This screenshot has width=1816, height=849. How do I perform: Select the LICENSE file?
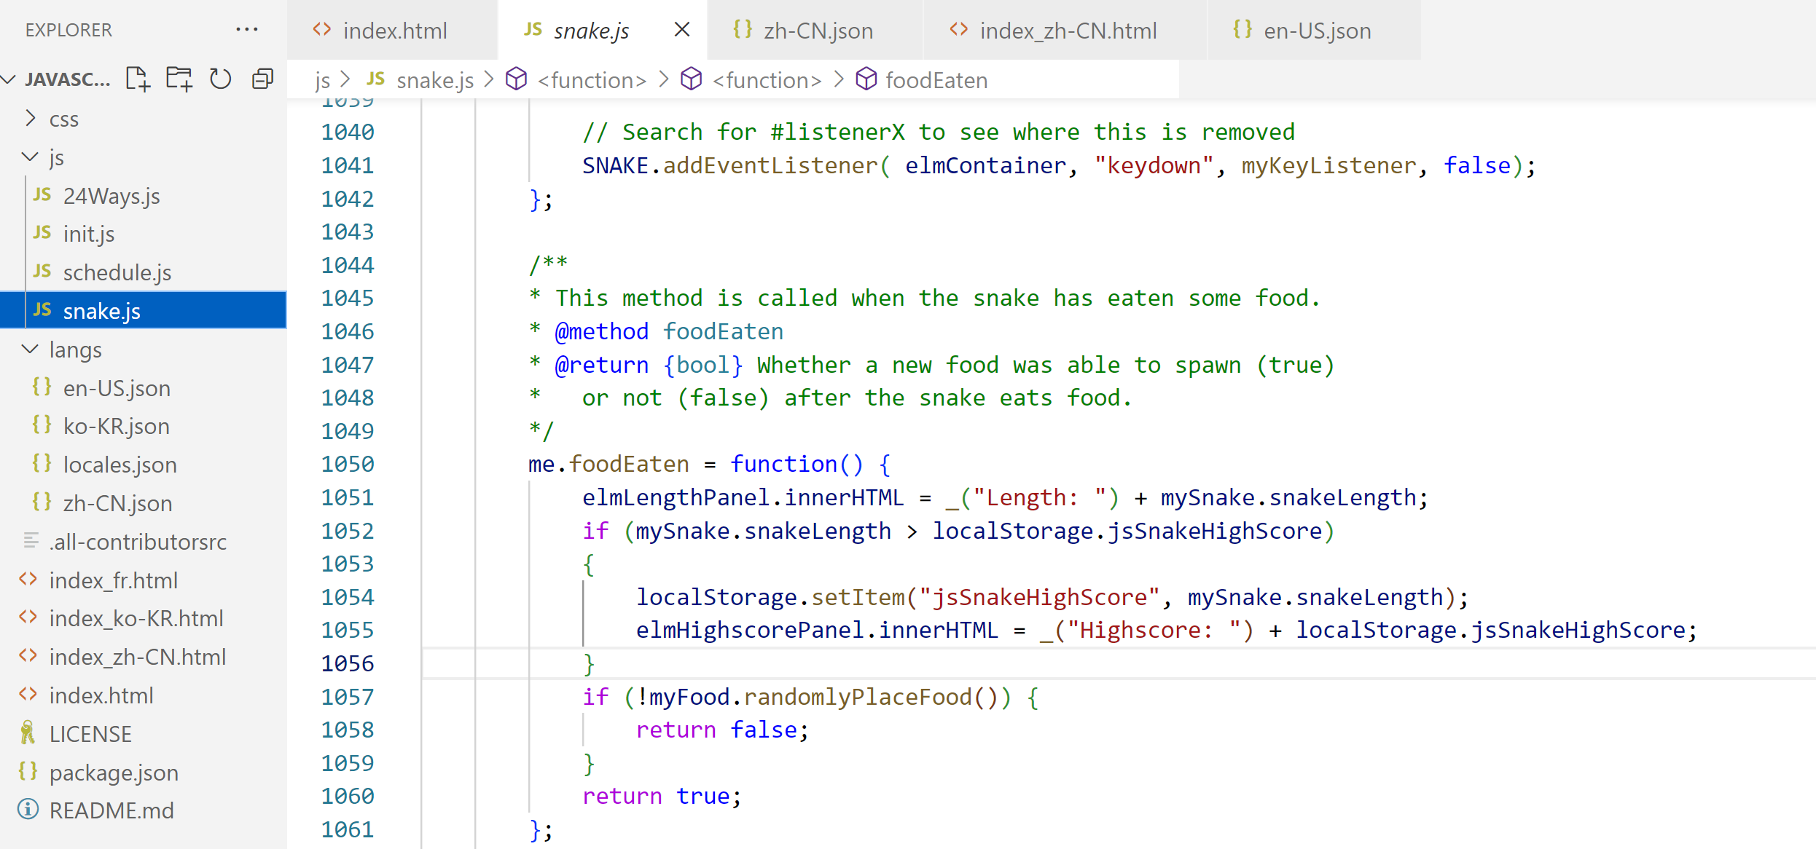click(90, 734)
